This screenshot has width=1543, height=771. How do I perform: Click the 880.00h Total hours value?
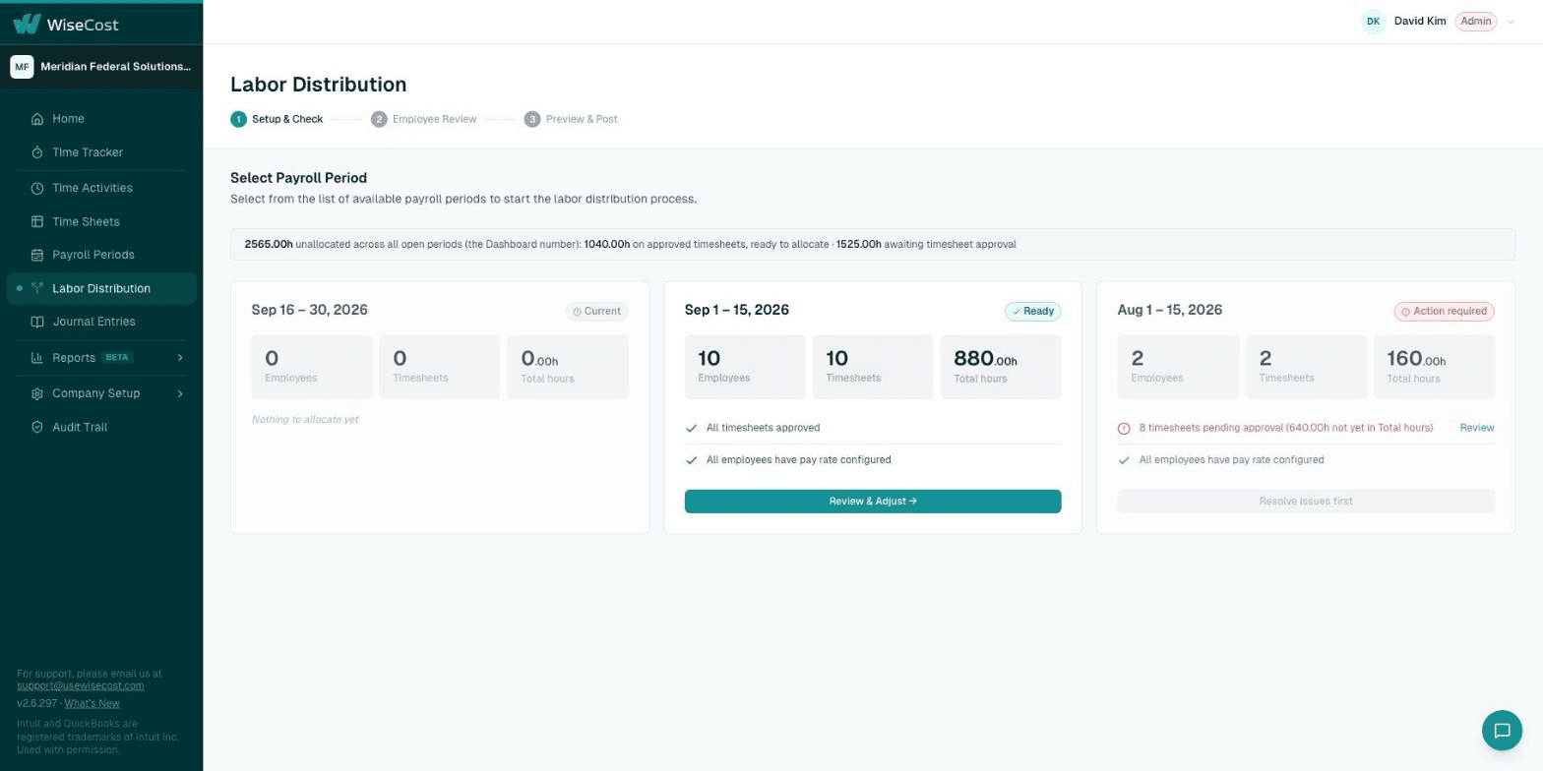[985, 359]
